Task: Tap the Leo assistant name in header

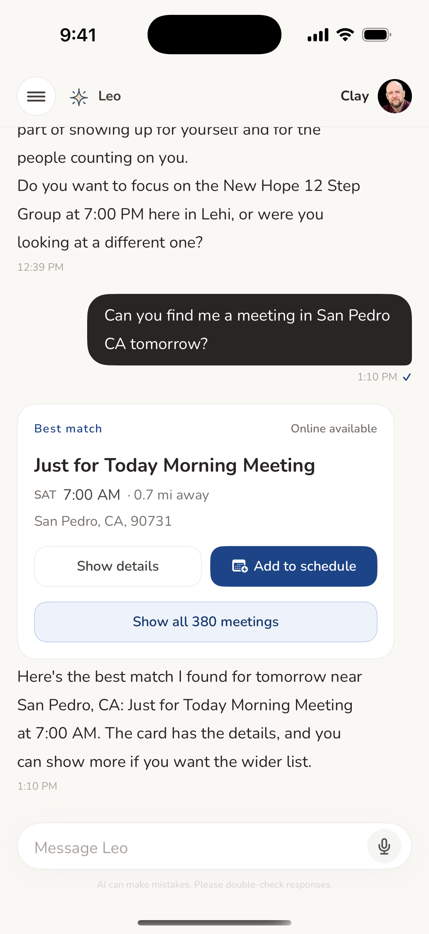Action: [109, 96]
